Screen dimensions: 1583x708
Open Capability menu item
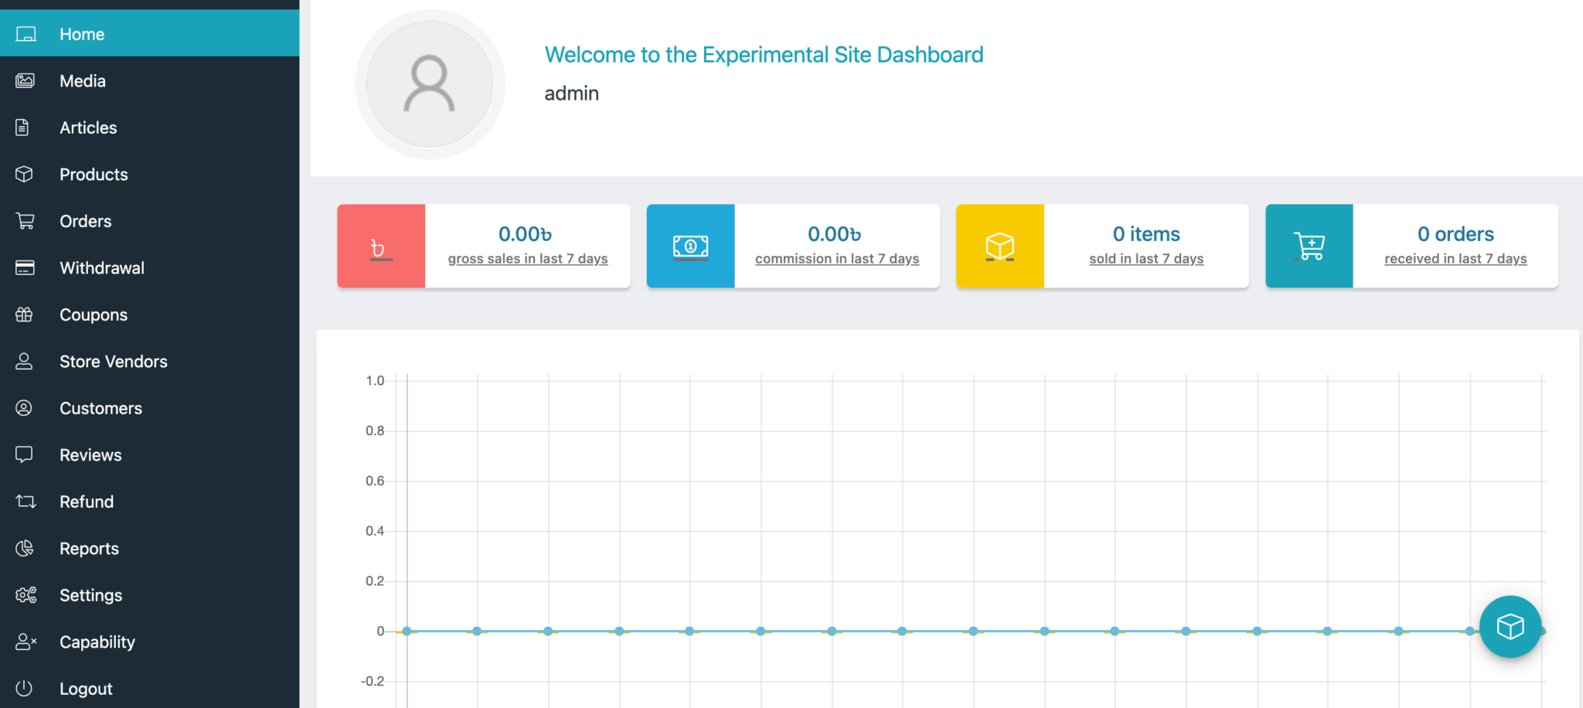[x=97, y=642]
